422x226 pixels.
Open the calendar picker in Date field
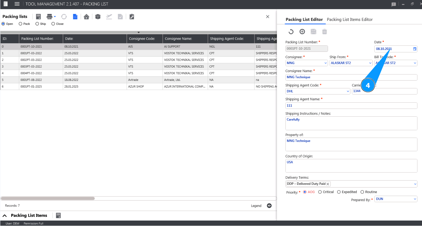[415, 49]
